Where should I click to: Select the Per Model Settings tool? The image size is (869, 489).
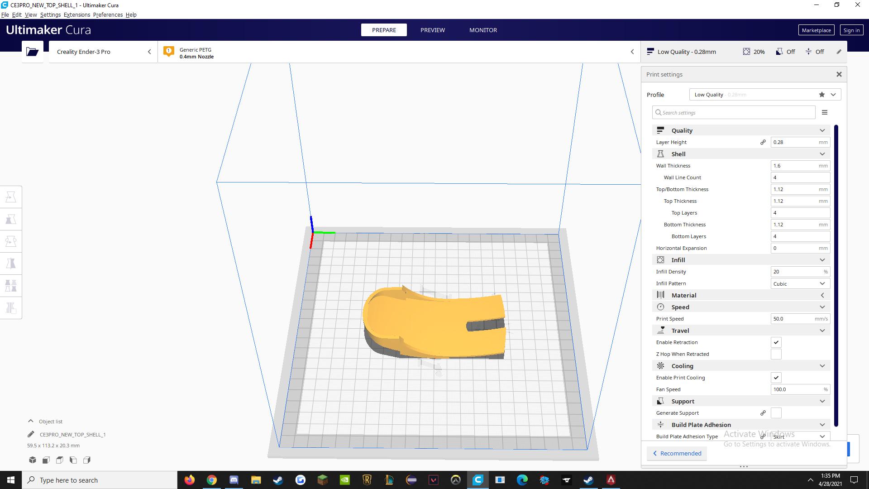point(11,286)
